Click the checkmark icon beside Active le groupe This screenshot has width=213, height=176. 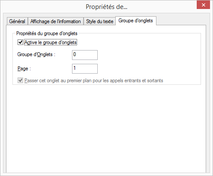click(20, 42)
